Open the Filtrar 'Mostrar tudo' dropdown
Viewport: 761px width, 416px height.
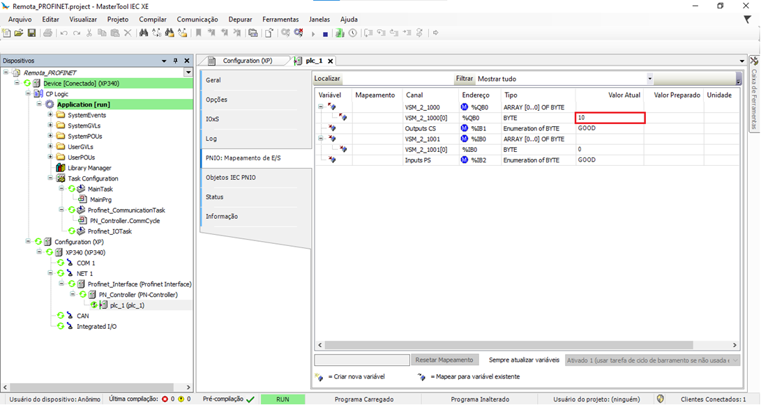pos(649,79)
